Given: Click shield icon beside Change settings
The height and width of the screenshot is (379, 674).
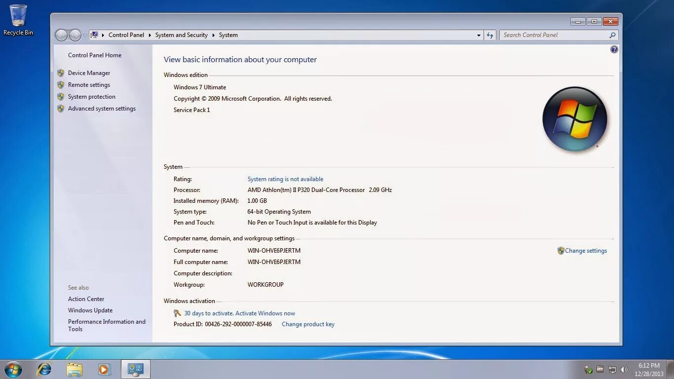Looking at the screenshot, I should coord(561,251).
